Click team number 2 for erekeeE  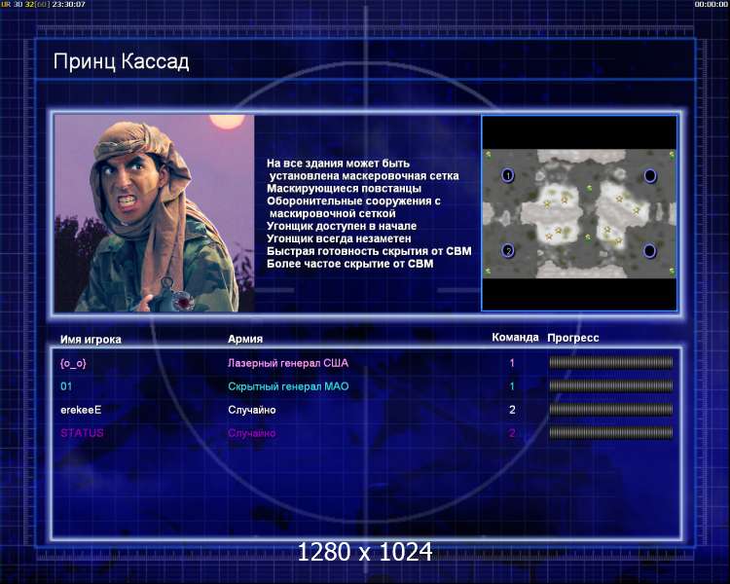coord(512,410)
